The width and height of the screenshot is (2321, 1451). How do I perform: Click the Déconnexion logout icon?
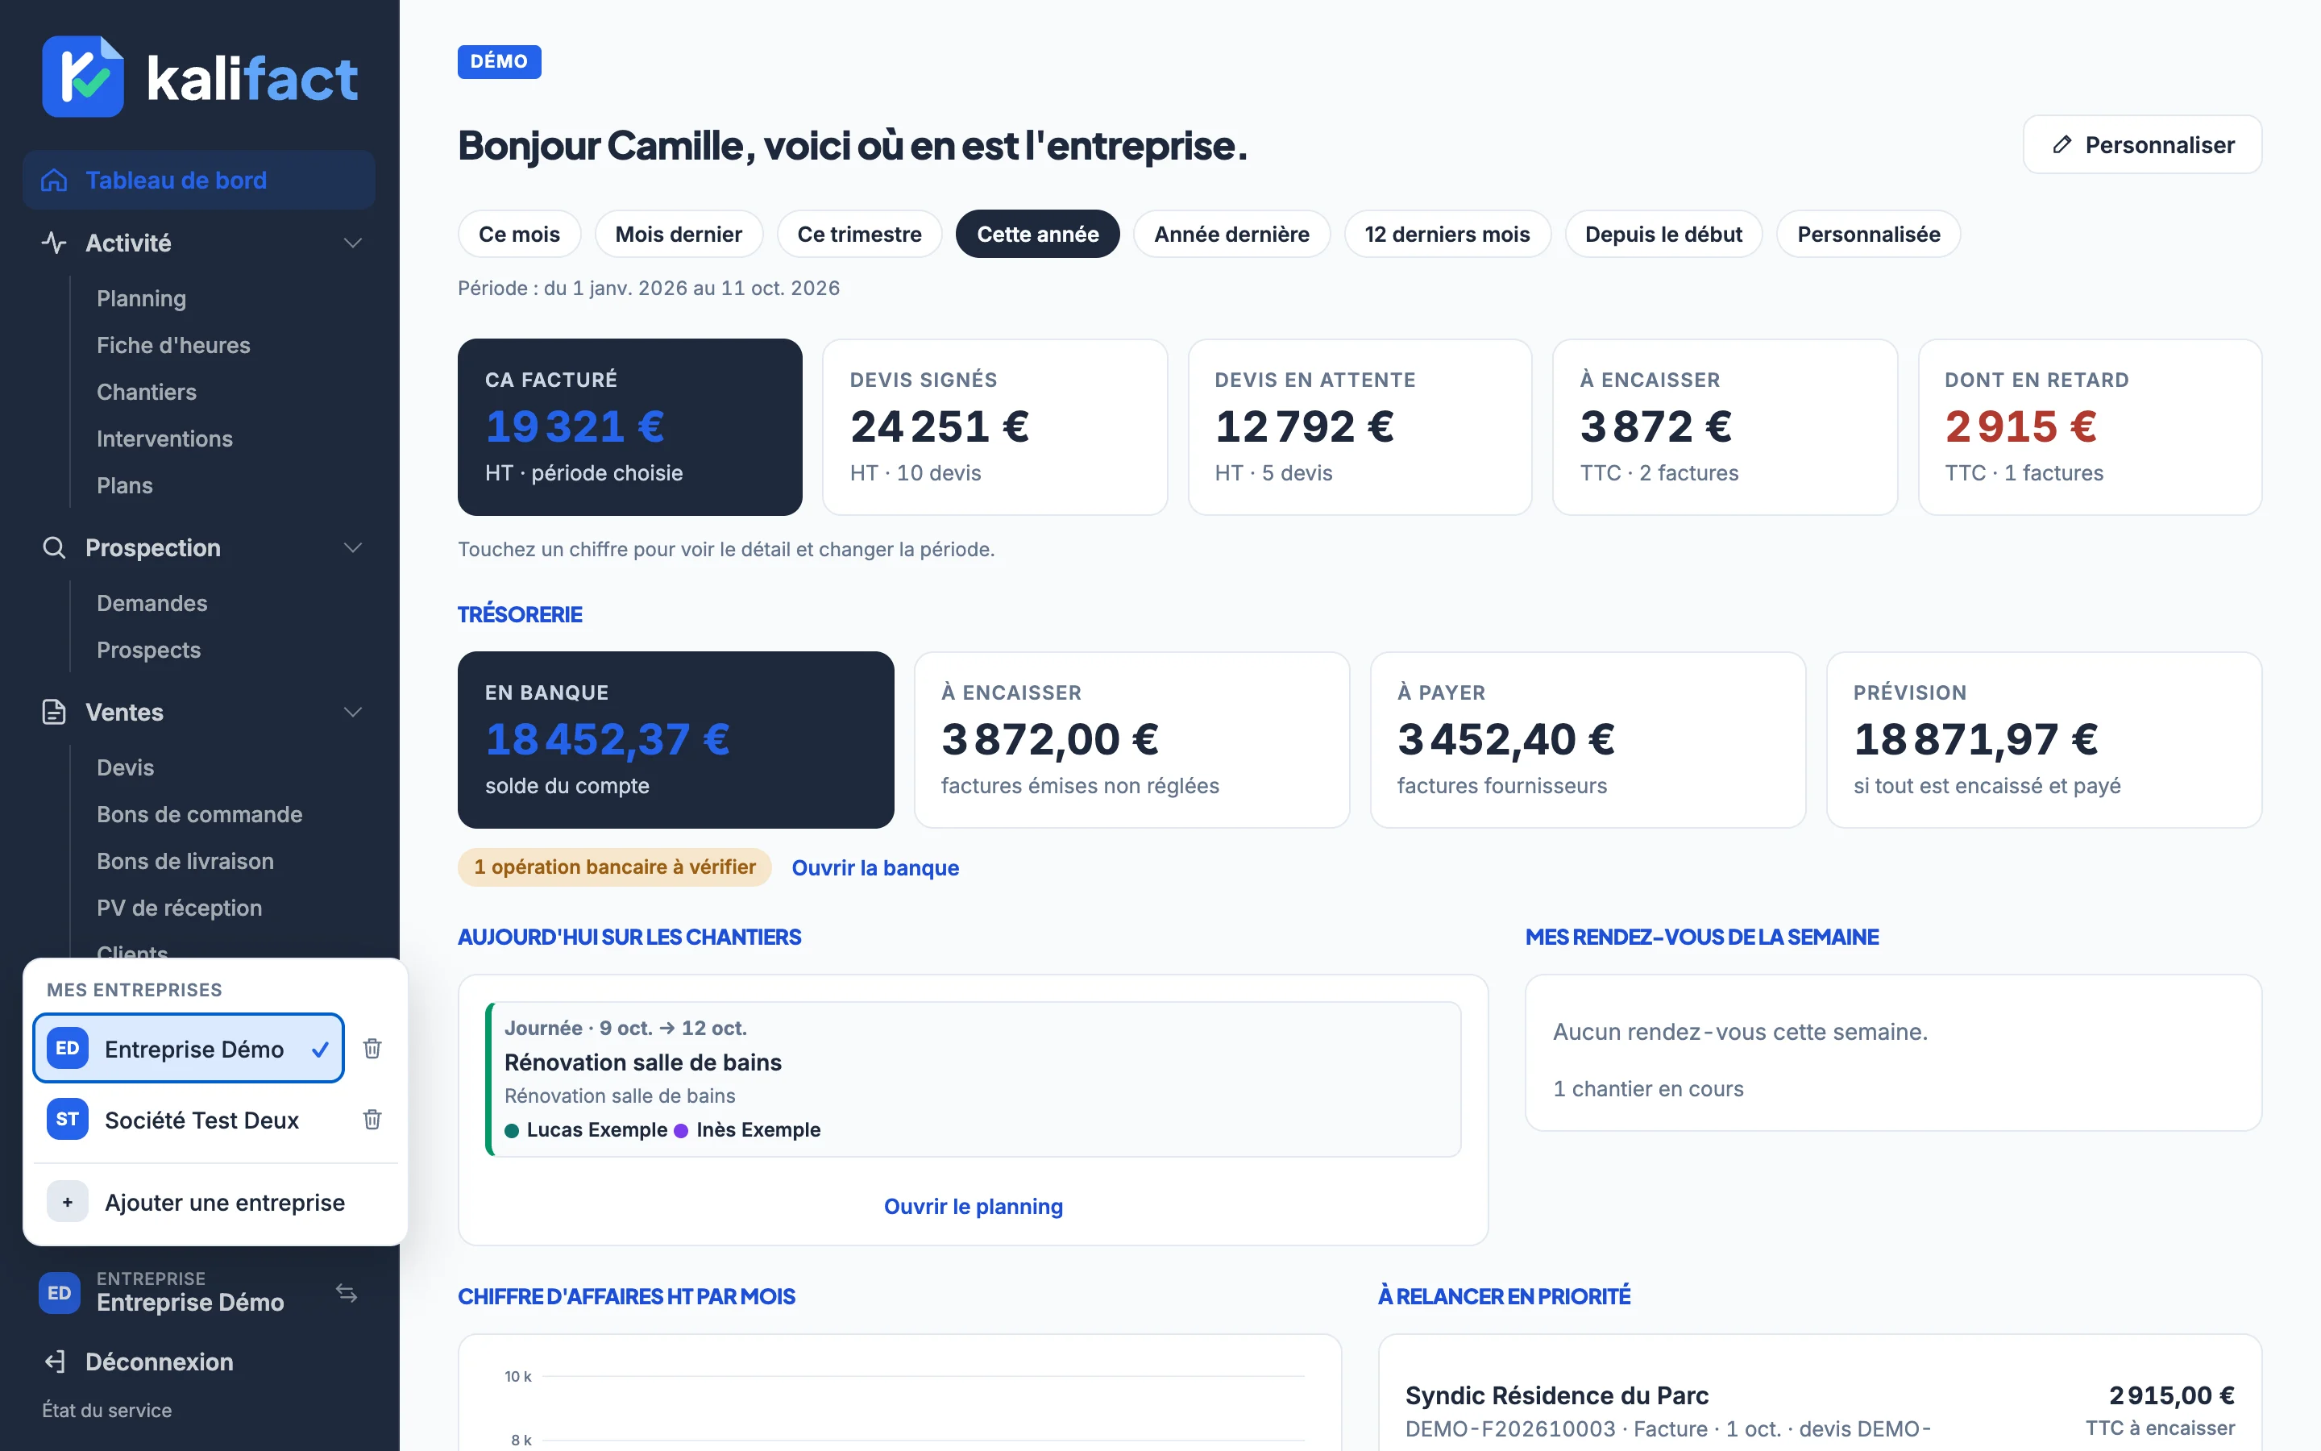54,1362
